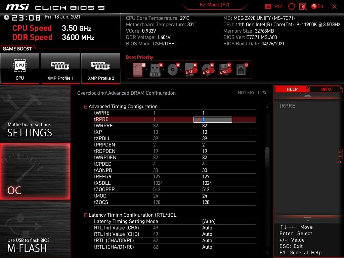Switch to EZ Mode
Image resolution: width=344 pixels, height=258 pixels.
(214, 5)
